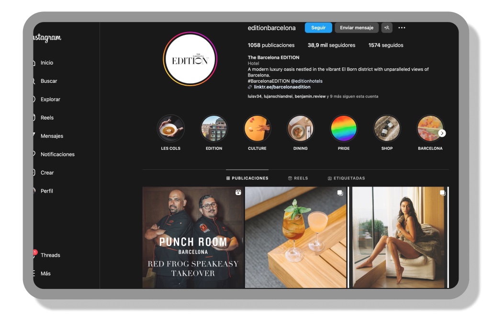Viewport: 494px width, 330px height.
Task: View the CULTURE highlight circle
Action: (x=257, y=128)
